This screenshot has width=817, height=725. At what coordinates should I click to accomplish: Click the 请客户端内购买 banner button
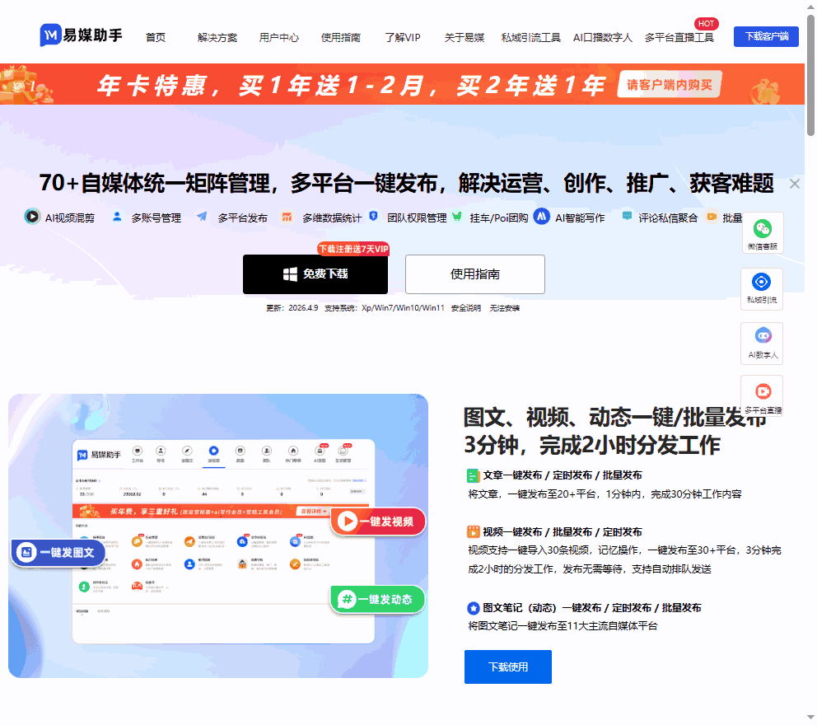click(x=669, y=84)
